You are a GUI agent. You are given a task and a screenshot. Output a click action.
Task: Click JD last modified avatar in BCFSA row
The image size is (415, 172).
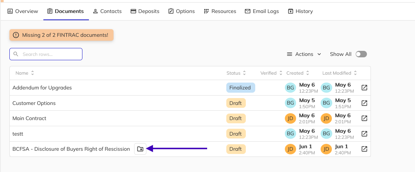pyautogui.click(x=326, y=149)
